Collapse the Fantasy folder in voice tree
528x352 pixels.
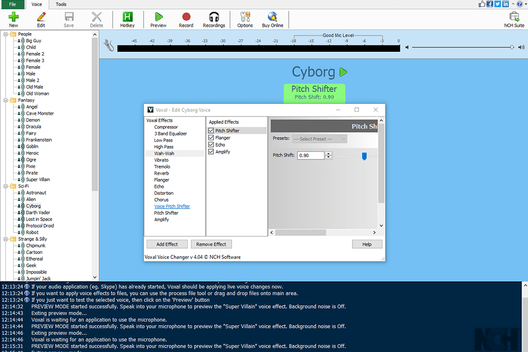pyautogui.click(x=5, y=101)
